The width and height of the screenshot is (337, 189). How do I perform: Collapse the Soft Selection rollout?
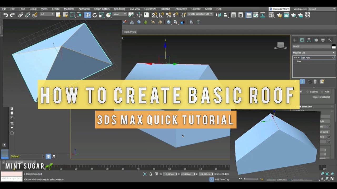[x=313, y=107]
